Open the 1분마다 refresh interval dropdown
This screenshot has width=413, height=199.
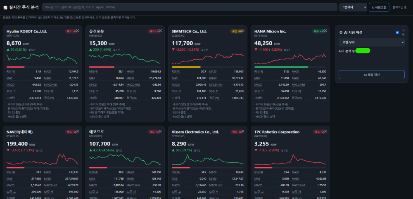pos(353,7)
